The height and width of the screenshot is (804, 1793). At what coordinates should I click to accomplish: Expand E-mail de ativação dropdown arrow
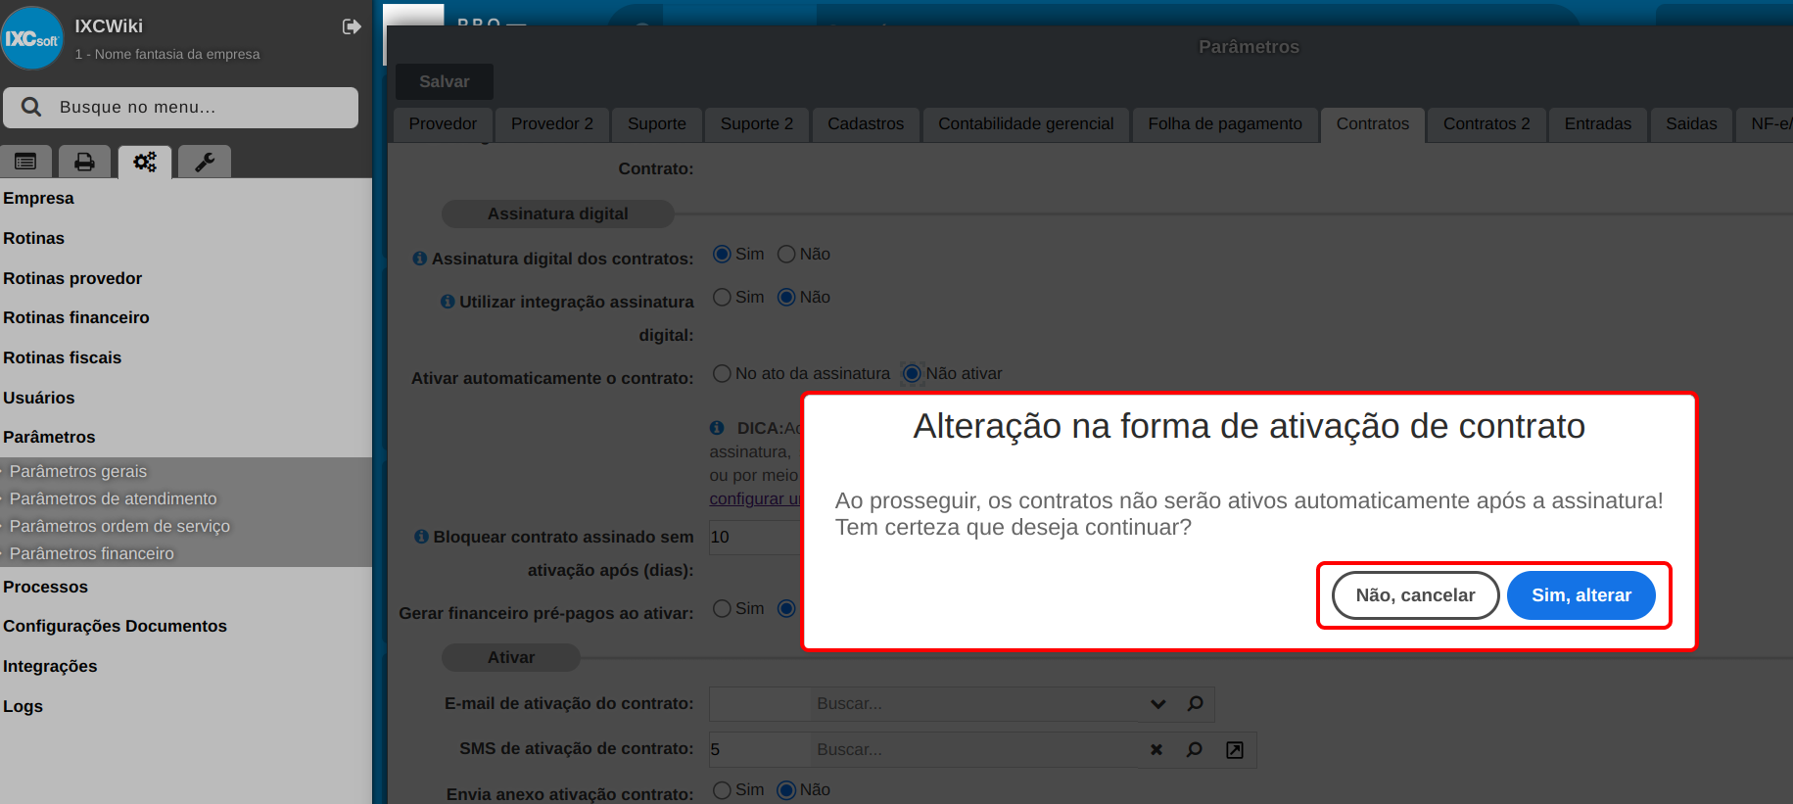[1158, 703]
